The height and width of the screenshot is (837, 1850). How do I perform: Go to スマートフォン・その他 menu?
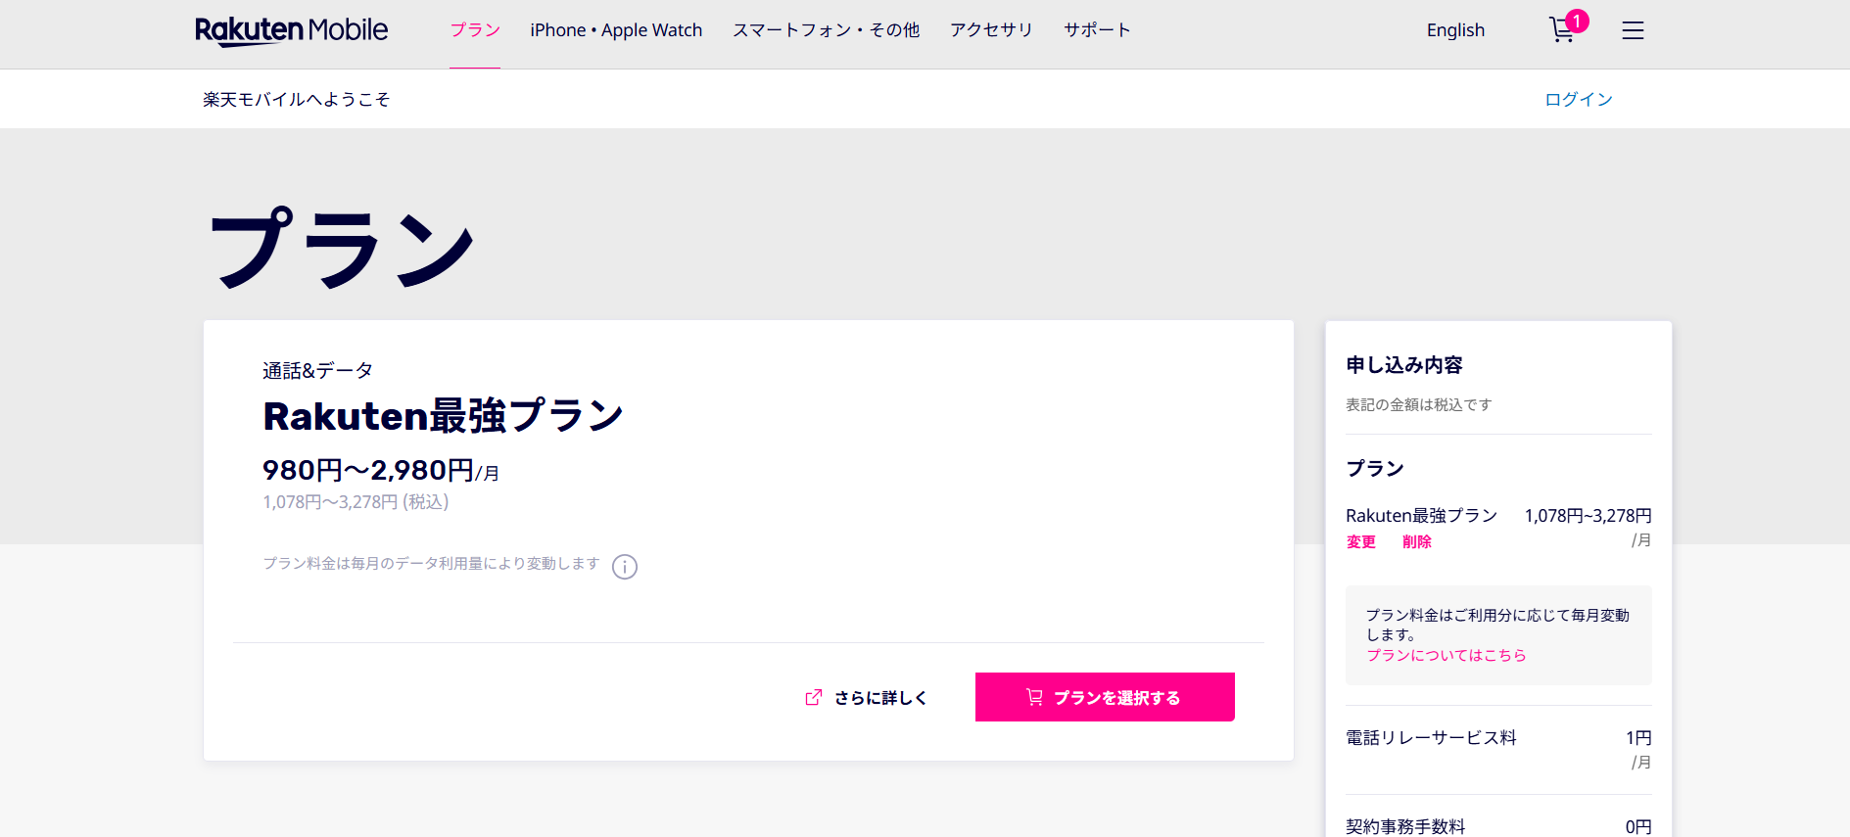[x=826, y=30]
